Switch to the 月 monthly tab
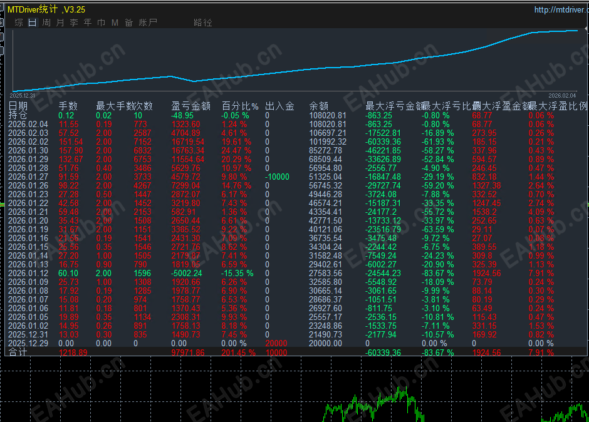589x422 pixels. pyautogui.click(x=60, y=23)
